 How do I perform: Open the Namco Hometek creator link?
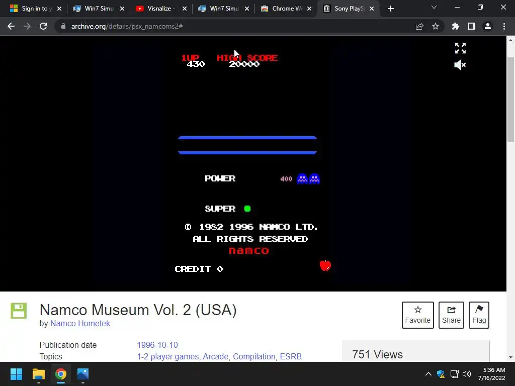tap(80, 323)
